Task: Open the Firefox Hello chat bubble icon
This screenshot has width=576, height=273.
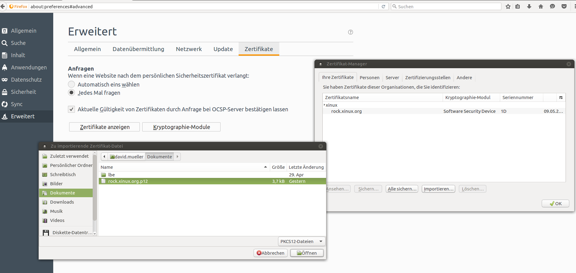Action: [x=552, y=6]
